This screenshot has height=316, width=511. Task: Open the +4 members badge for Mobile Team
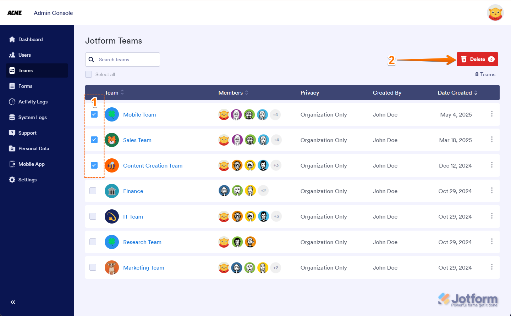coord(275,114)
